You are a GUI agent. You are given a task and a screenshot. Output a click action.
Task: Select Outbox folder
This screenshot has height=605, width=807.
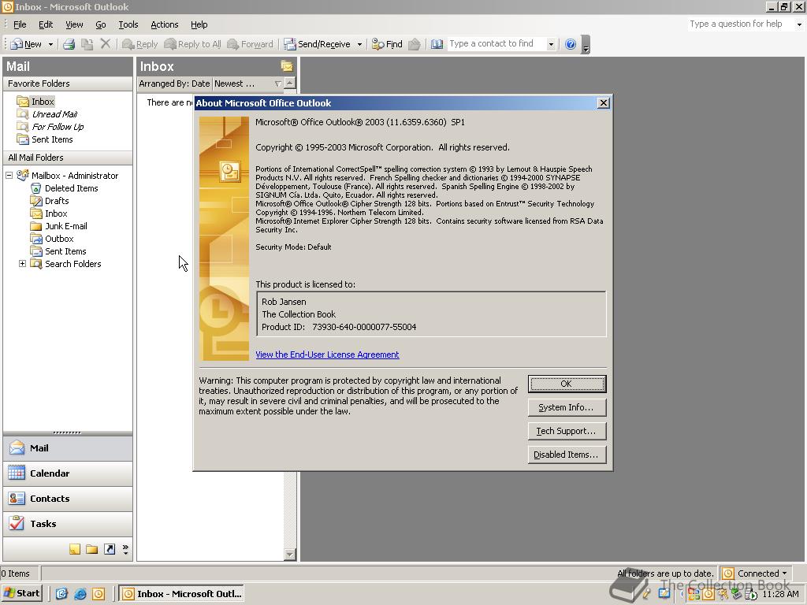(52, 239)
